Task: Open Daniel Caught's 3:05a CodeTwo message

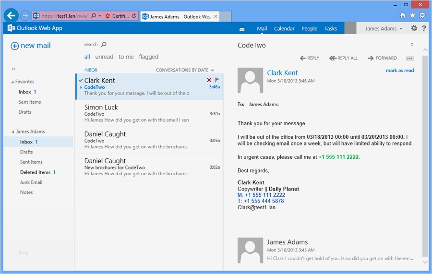Action: click(x=149, y=140)
